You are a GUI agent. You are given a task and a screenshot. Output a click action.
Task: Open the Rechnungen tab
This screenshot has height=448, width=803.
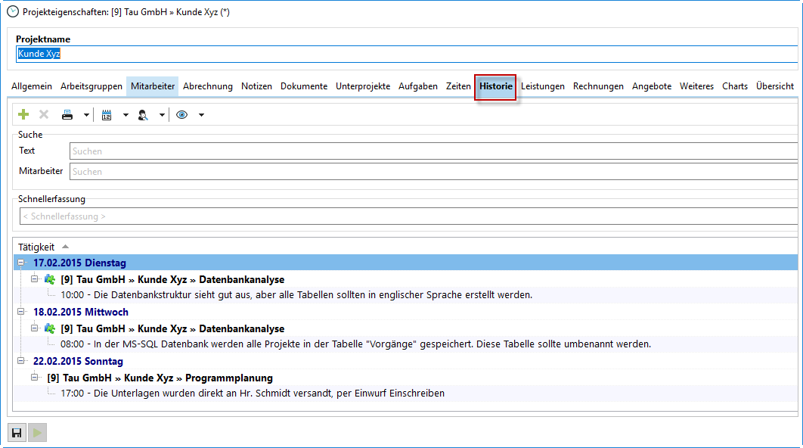click(598, 86)
